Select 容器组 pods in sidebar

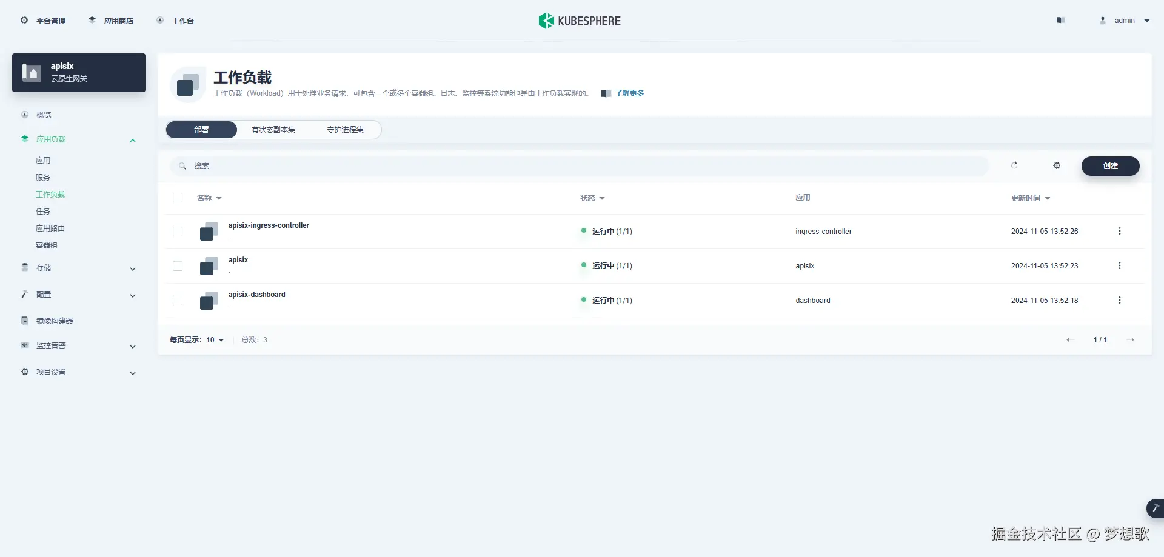pos(47,245)
